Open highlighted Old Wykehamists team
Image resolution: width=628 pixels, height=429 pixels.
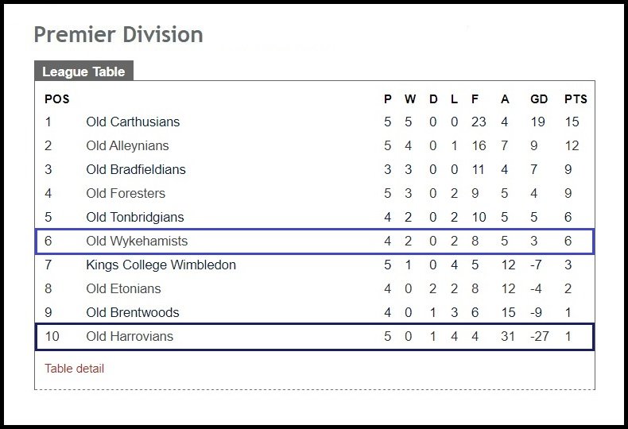coord(137,241)
